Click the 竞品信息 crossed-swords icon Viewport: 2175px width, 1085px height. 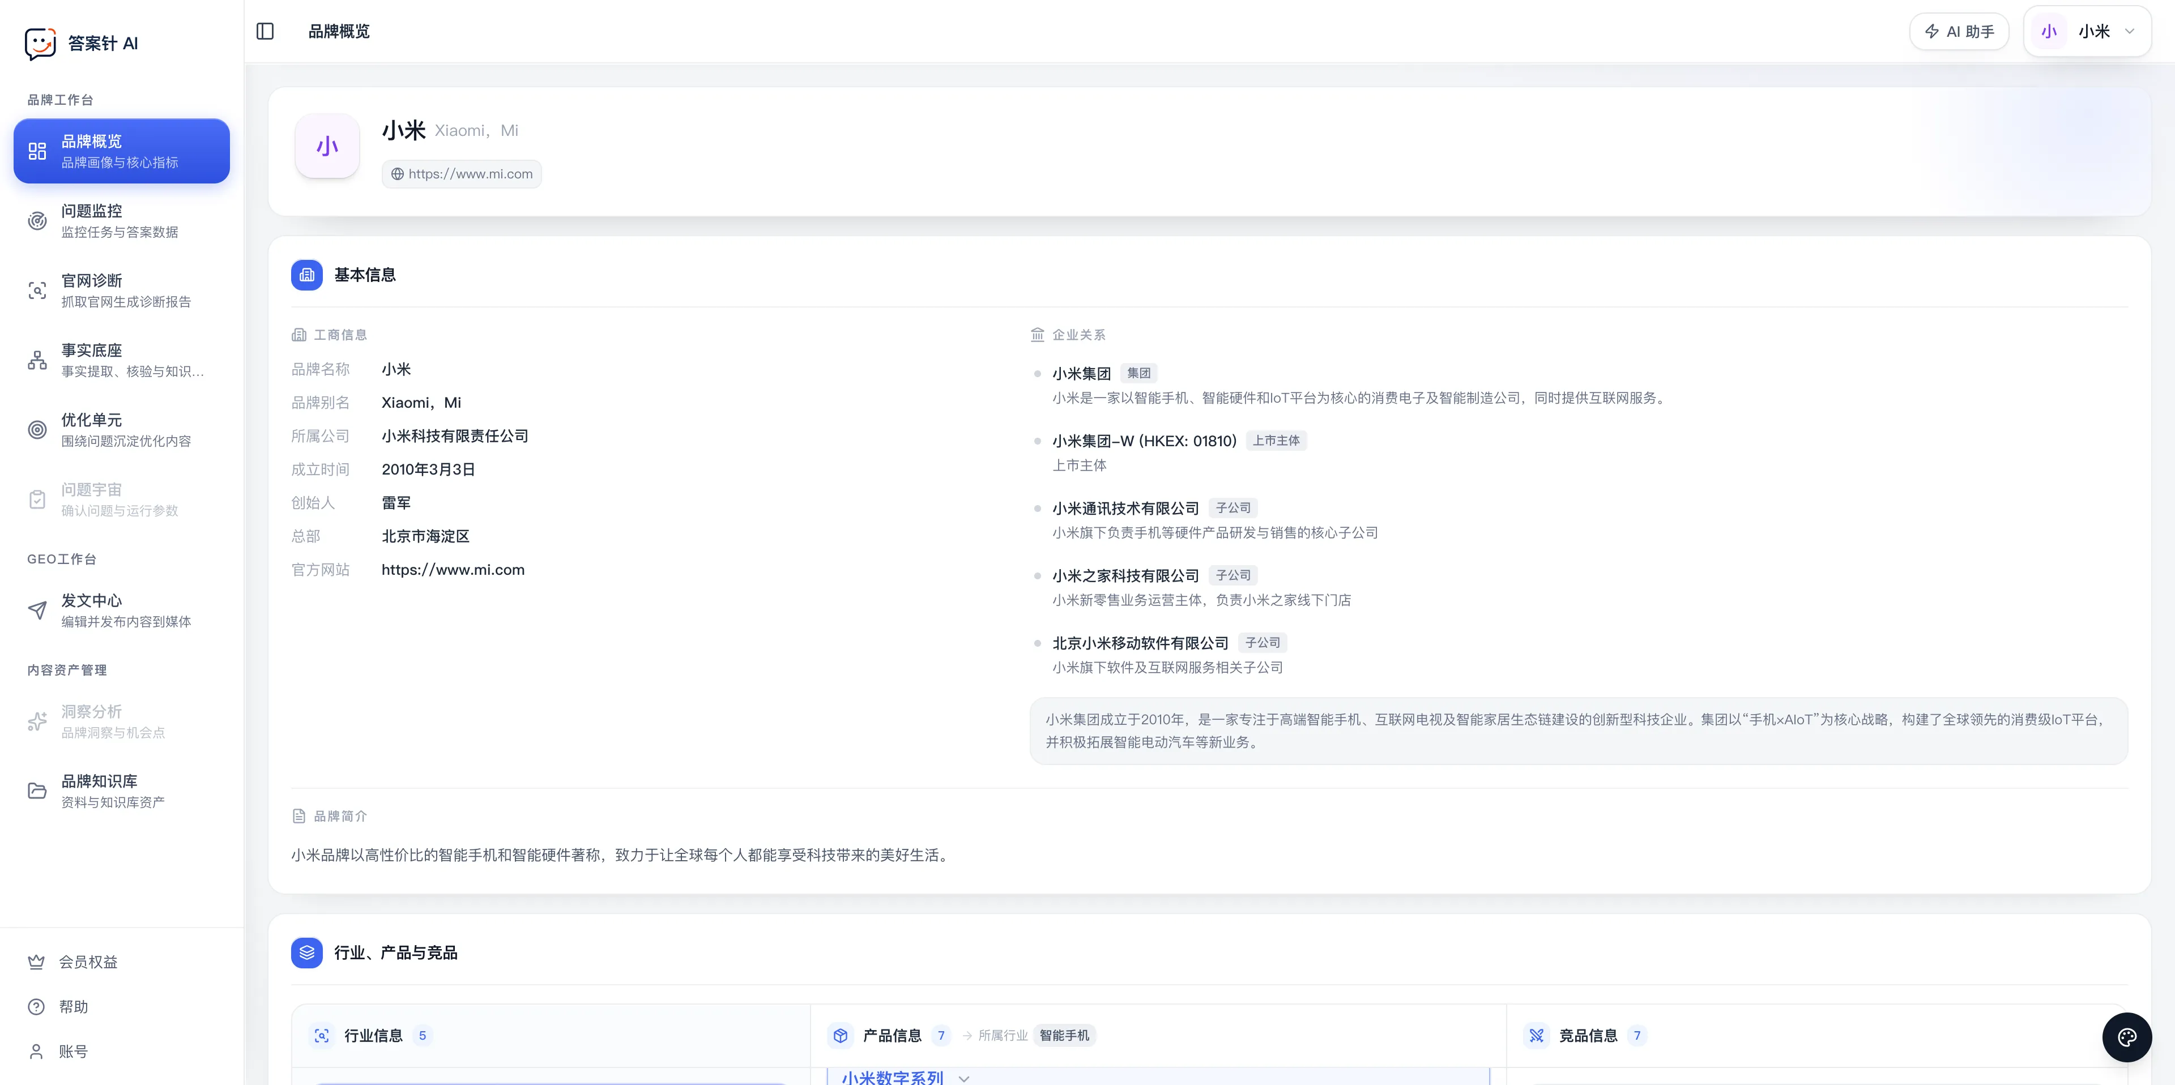(x=1536, y=1035)
